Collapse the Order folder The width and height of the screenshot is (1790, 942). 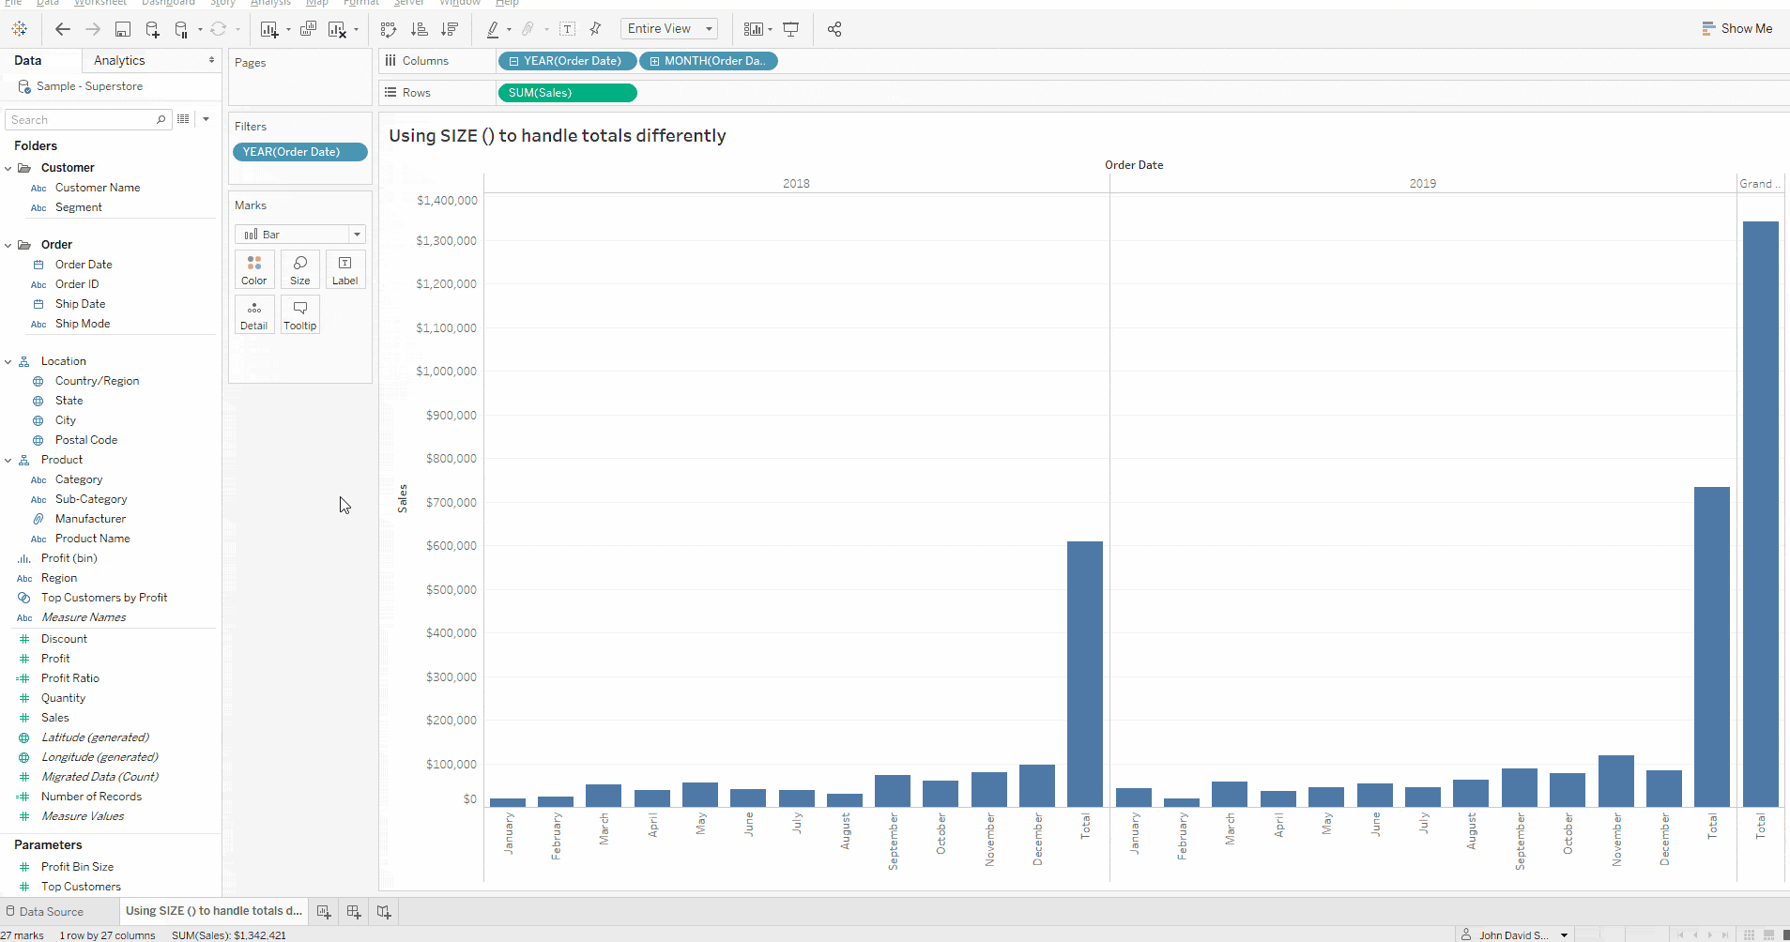click(x=8, y=246)
